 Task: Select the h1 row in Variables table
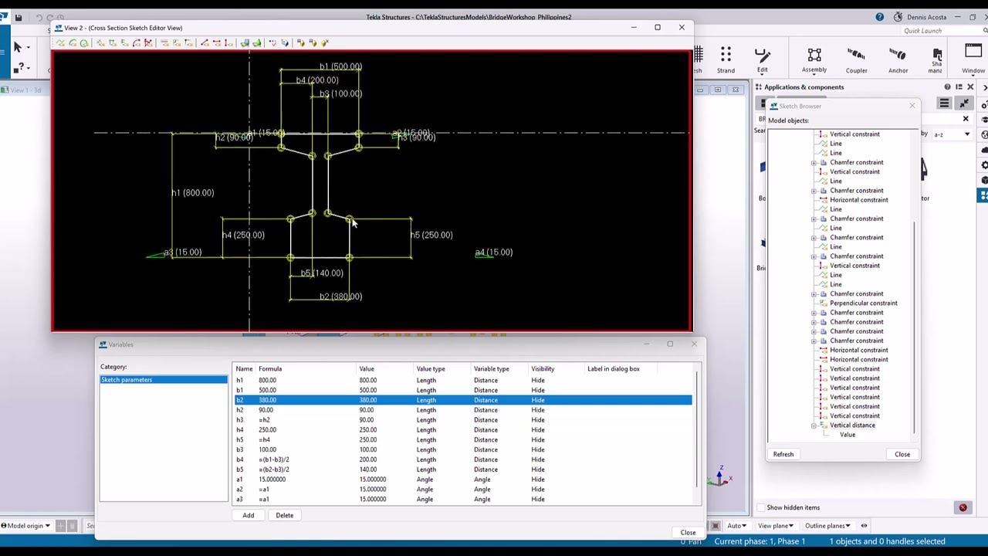(463, 380)
